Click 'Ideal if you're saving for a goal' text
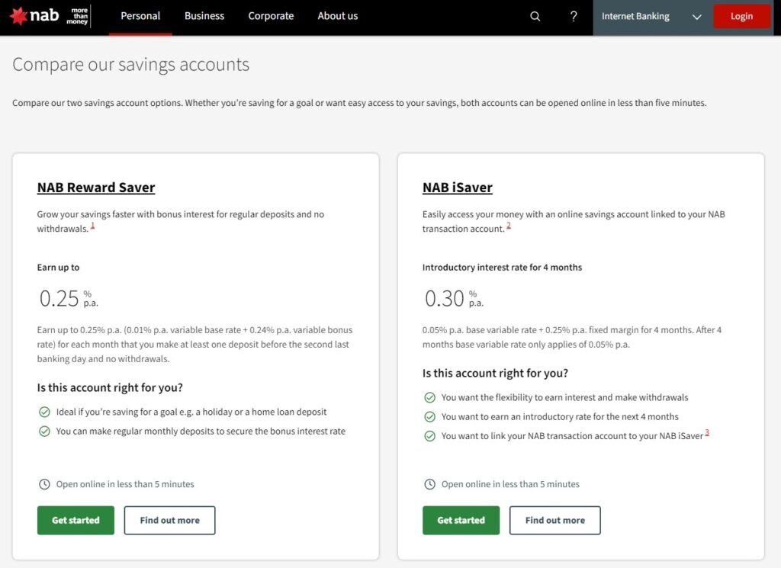 (191, 412)
